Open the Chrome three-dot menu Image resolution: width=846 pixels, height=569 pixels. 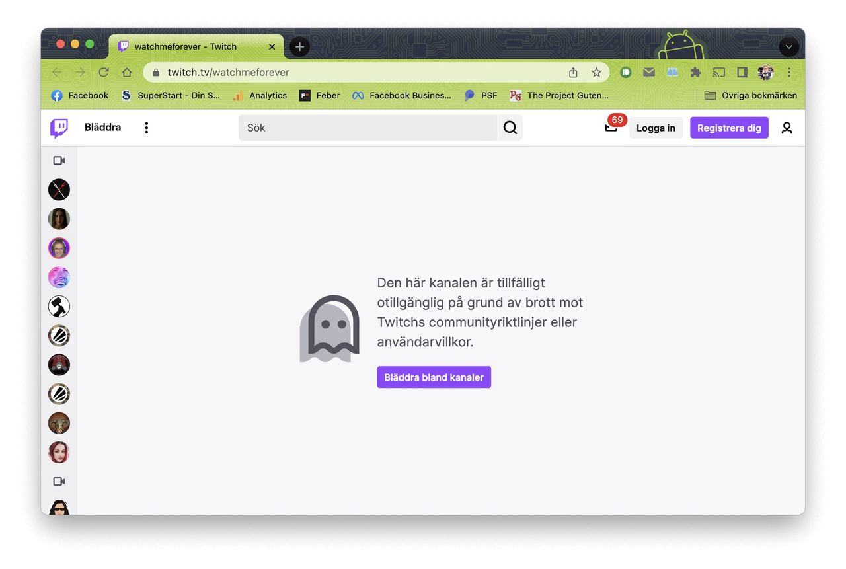(x=788, y=73)
